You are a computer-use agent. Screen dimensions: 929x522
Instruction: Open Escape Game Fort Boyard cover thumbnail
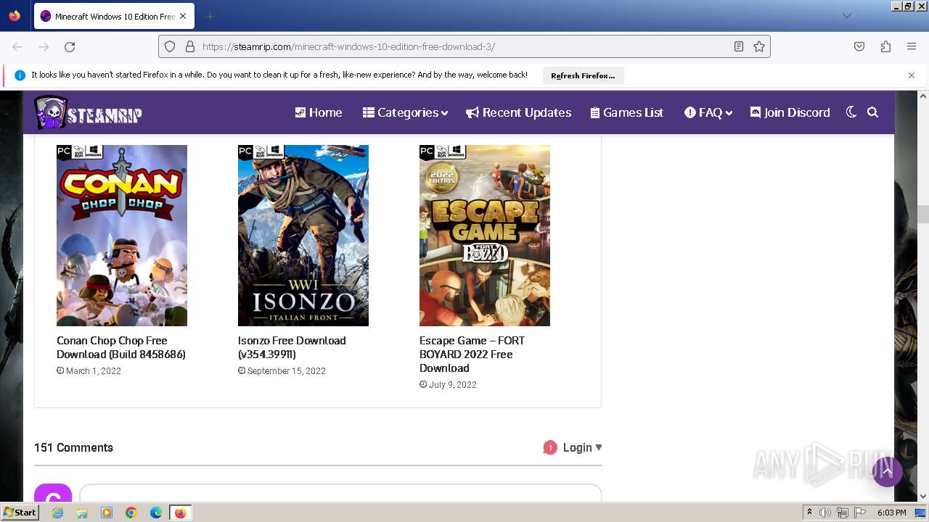[x=485, y=236]
